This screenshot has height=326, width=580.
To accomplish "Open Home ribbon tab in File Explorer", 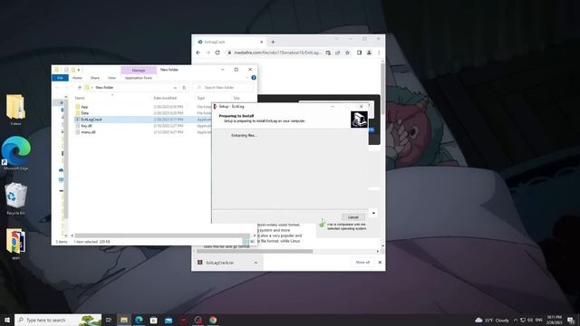I will [x=77, y=78].
